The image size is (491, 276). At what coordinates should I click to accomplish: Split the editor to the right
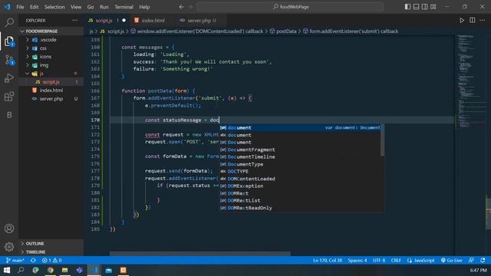[x=473, y=21]
